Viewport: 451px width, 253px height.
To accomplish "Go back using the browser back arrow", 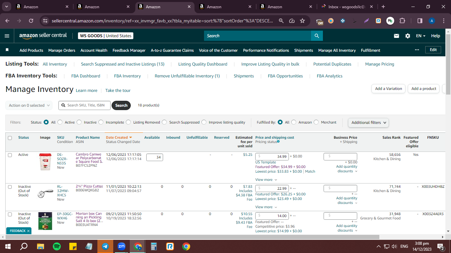I will (x=7, y=21).
